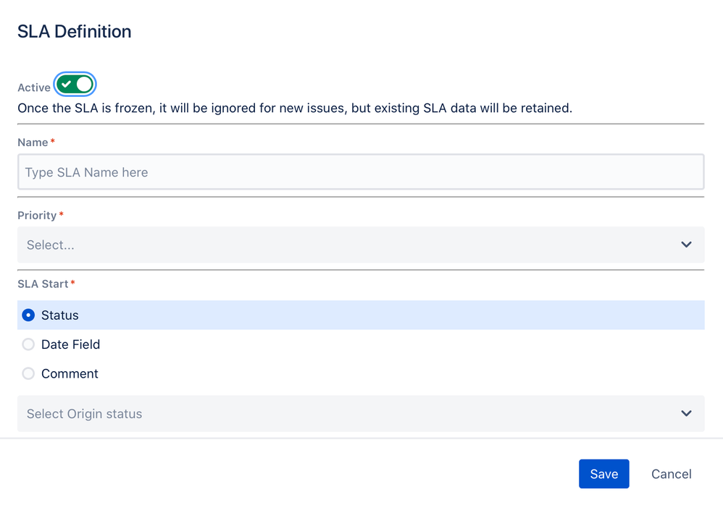Choose the Date Field radio circle
The height and width of the screenshot is (505, 723).
[28, 344]
